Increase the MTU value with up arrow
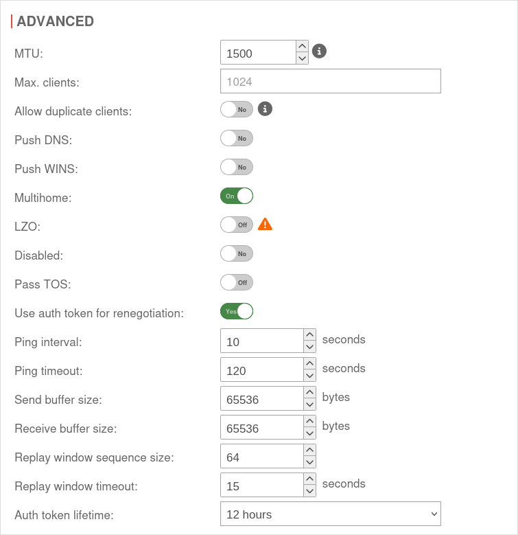Viewport: 518px width, 535px height. coord(302,46)
